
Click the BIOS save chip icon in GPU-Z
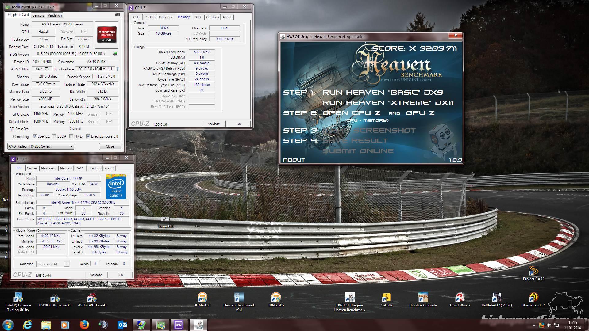(115, 54)
